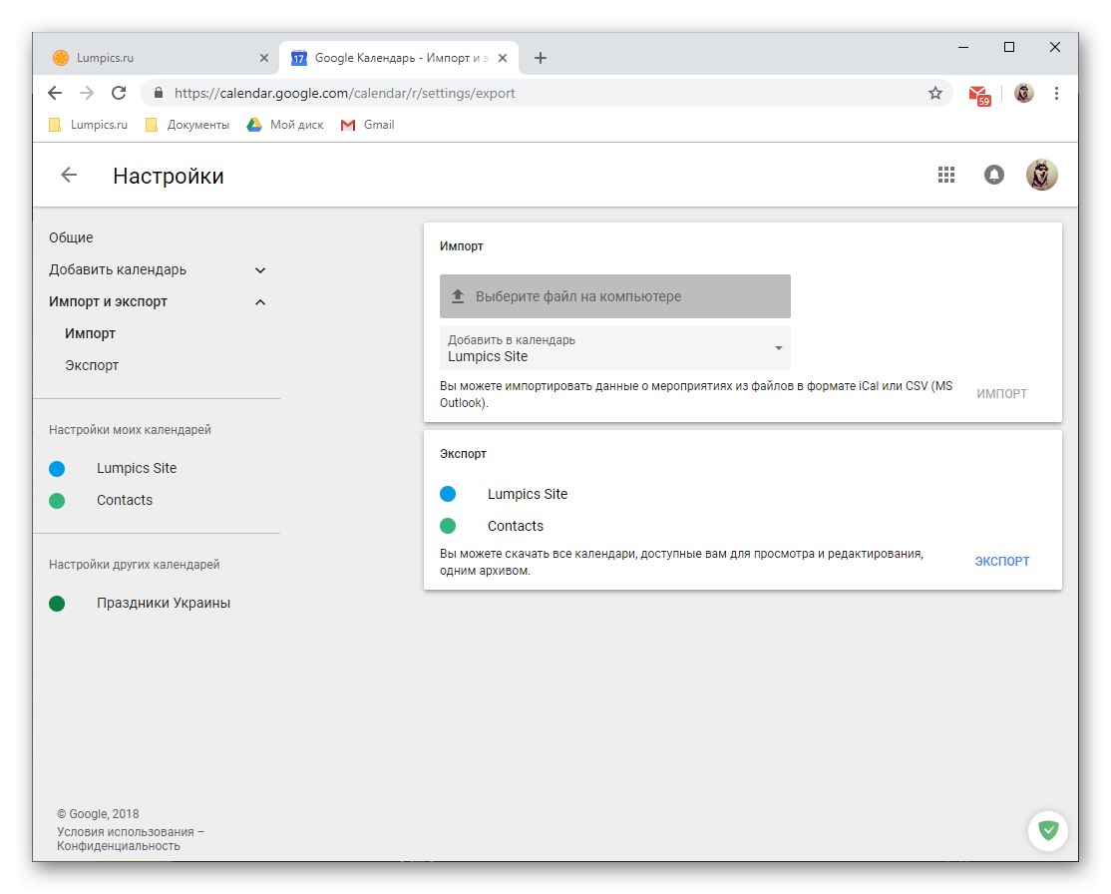Collapse the Импорт и экспорт section
This screenshot has width=1111, height=894.
pyautogui.click(x=259, y=301)
